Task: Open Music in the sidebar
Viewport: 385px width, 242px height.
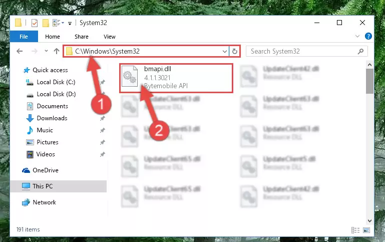Action: [x=45, y=130]
